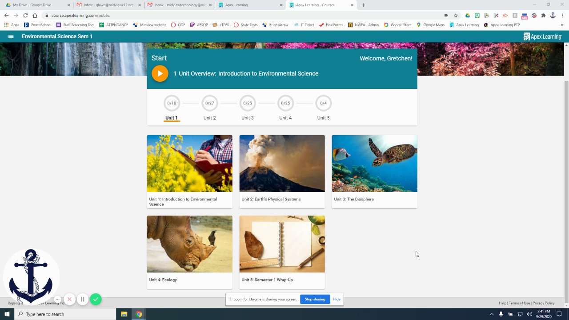569x320 pixels.
Task: Switch to Inbox midviewtechnology tab
Action: [179, 5]
